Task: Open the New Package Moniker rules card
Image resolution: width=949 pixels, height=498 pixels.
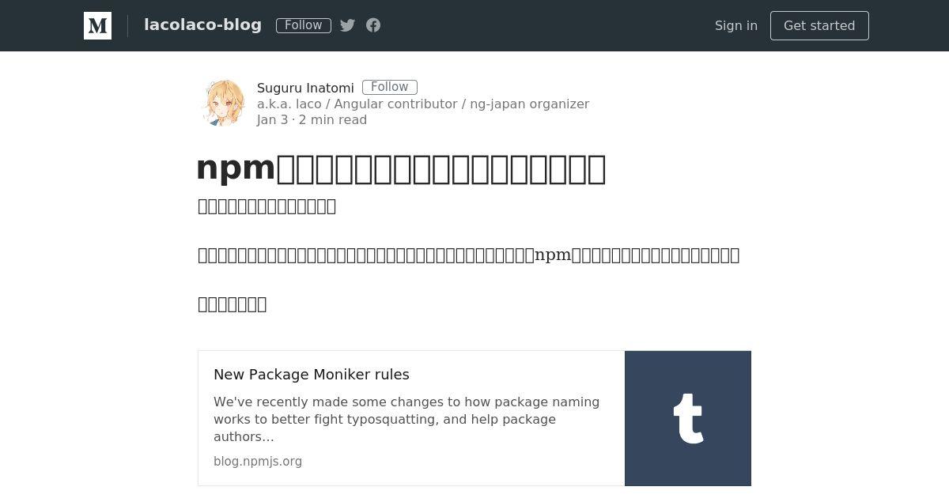Action: [x=475, y=418]
